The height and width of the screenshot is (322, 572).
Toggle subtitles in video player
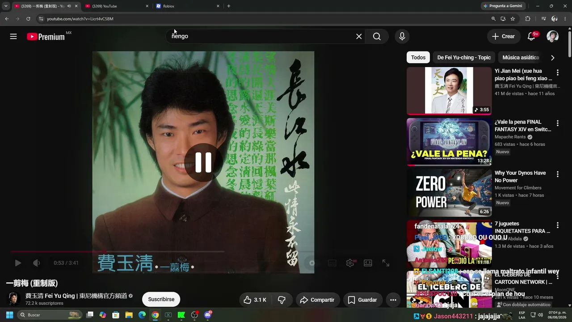tap(332, 263)
